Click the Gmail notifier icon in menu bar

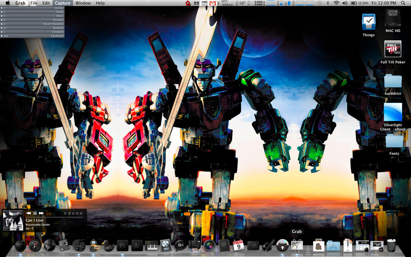tap(212, 3)
